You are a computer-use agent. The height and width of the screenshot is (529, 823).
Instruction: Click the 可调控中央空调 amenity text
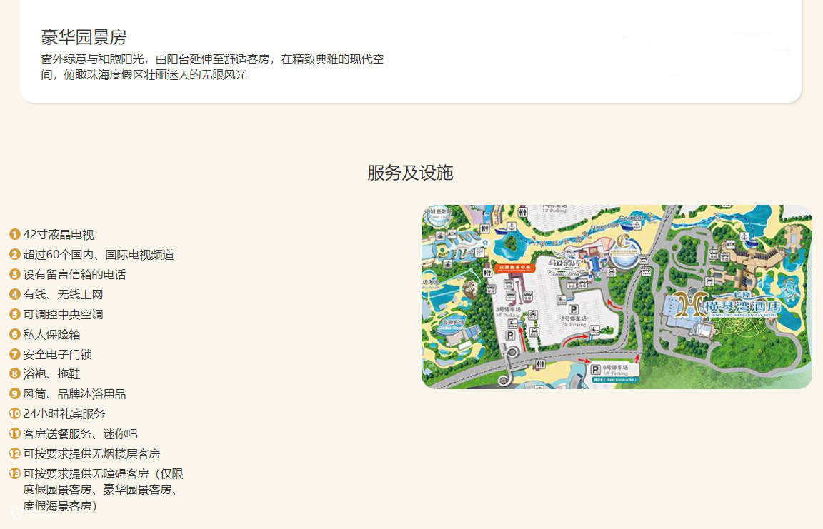point(63,314)
